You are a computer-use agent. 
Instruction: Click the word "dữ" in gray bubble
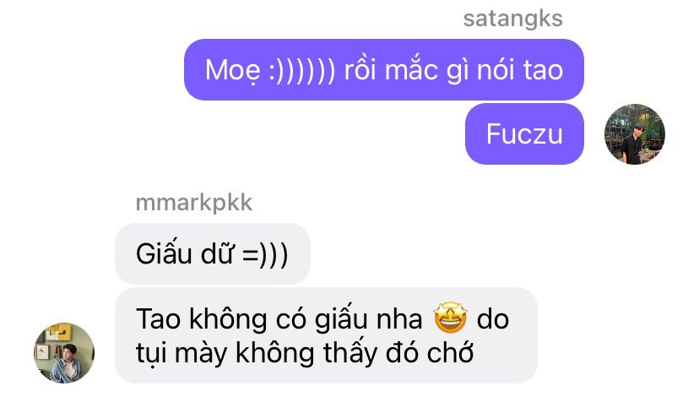[217, 253]
